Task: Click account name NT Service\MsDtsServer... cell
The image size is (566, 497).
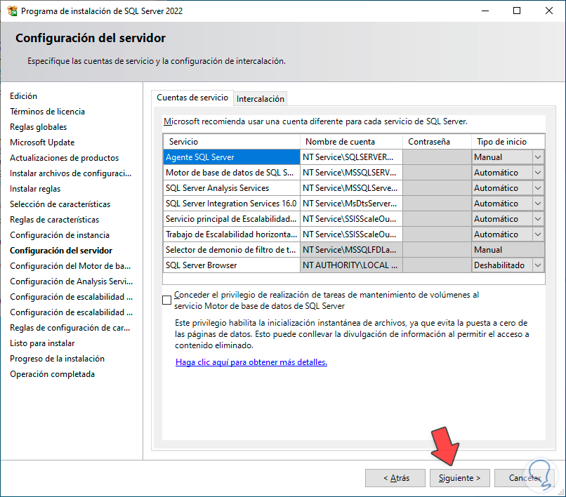Action: click(351, 204)
